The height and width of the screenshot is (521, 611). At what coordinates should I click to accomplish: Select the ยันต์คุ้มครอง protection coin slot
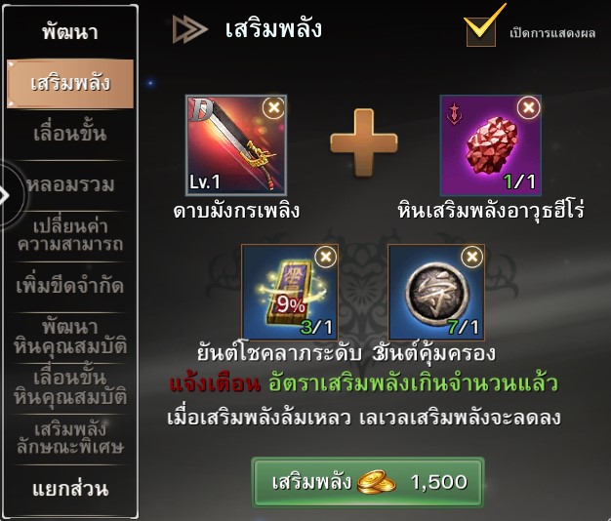[x=436, y=292]
